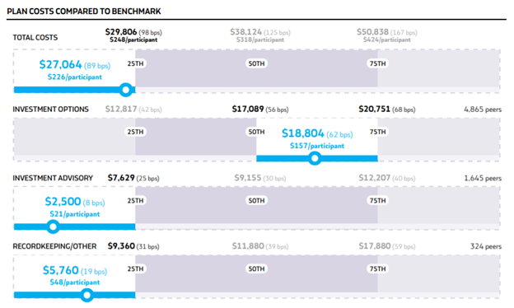Select the 25TH percentile badge in Total Costs
Image resolution: width=514 pixels, height=308 pixels.
pyautogui.click(x=135, y=63)
